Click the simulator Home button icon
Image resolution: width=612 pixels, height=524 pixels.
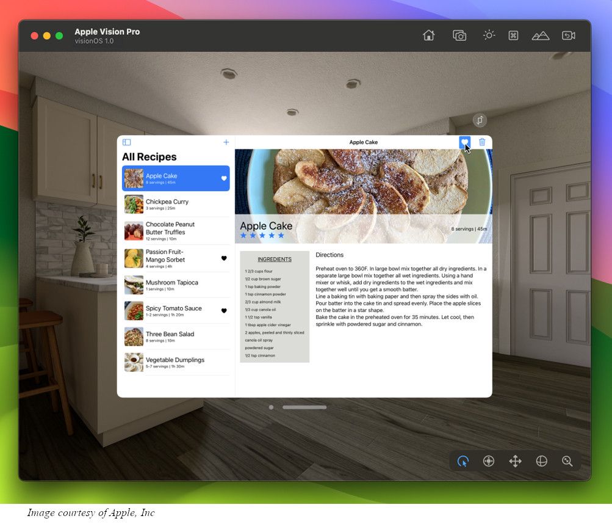(x=428, y=35)
